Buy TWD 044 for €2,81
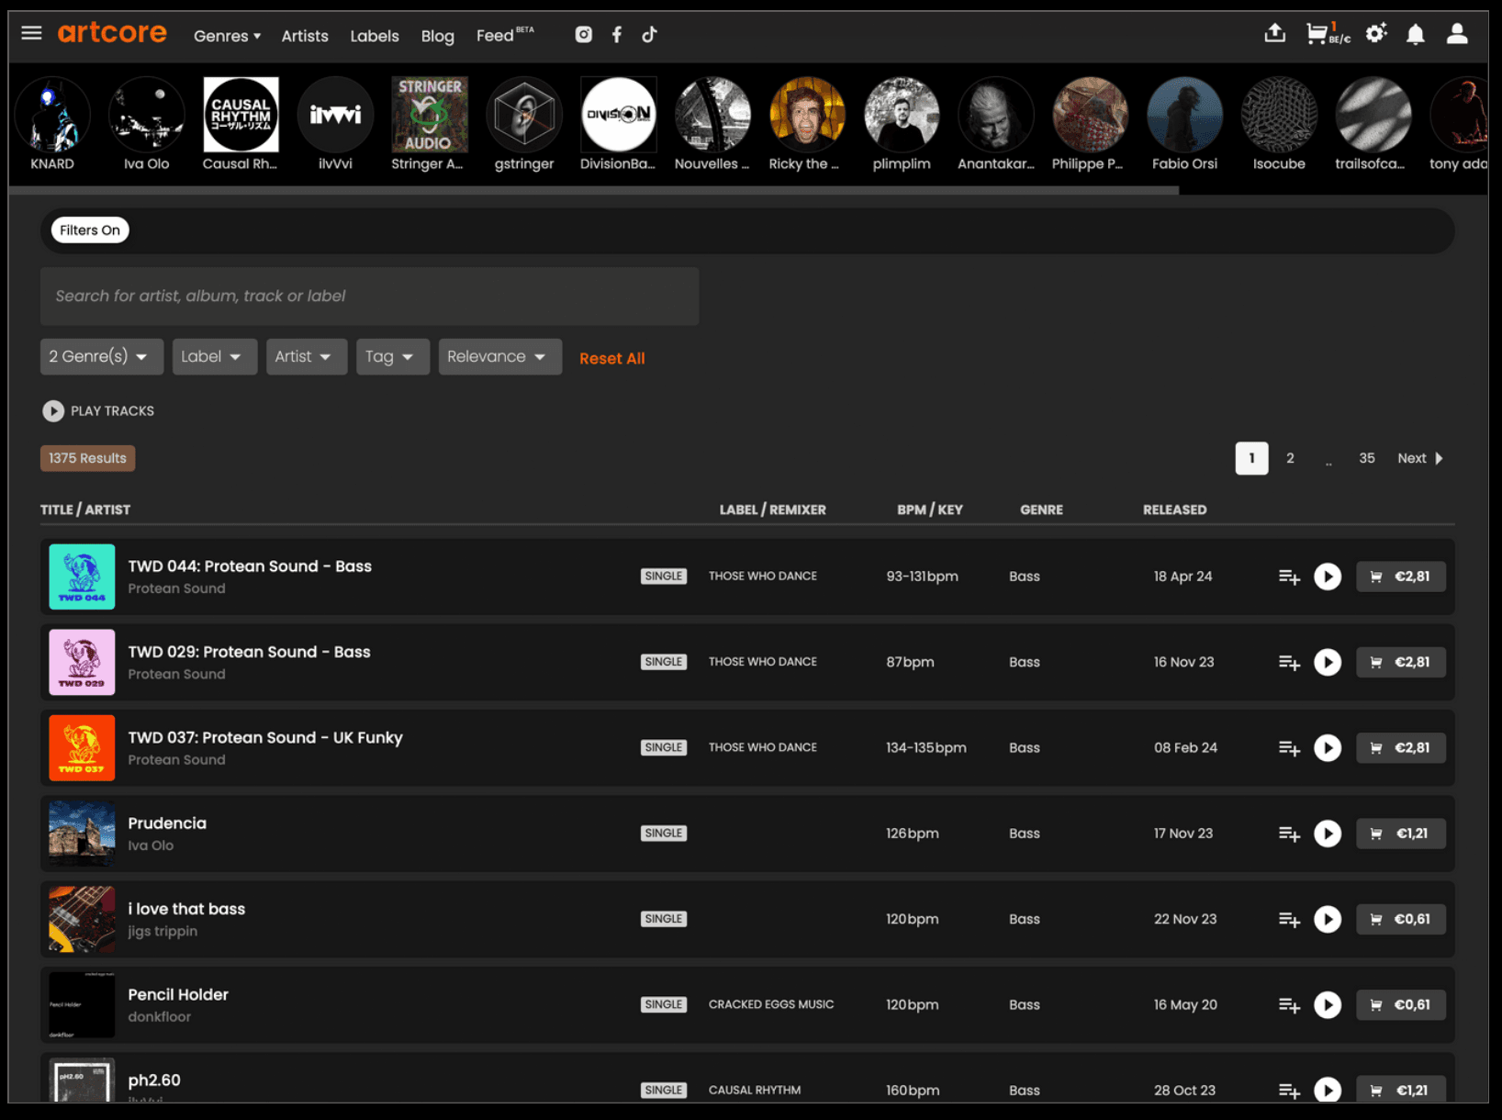This screenshot has width=1502, height=1120. (1400, 577)
